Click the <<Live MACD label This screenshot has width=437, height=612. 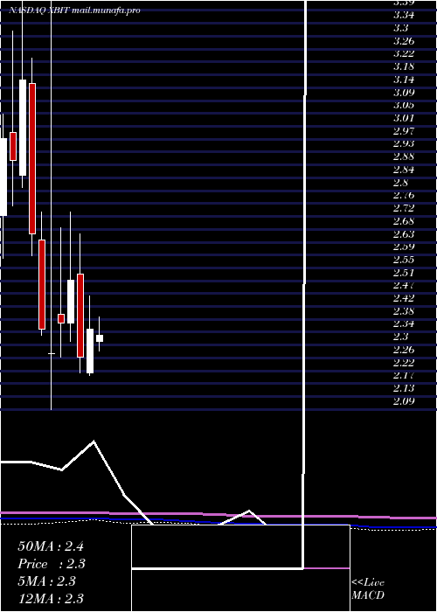(x=368, y=588)
